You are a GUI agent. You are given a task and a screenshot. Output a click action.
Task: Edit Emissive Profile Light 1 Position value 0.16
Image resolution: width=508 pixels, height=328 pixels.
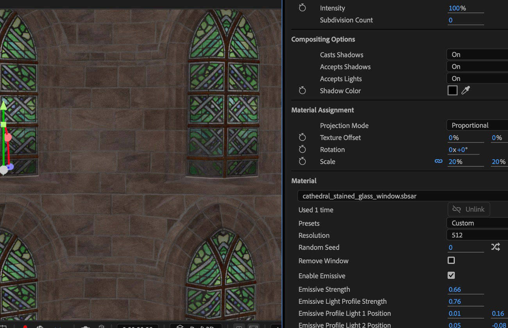[498, 314]
